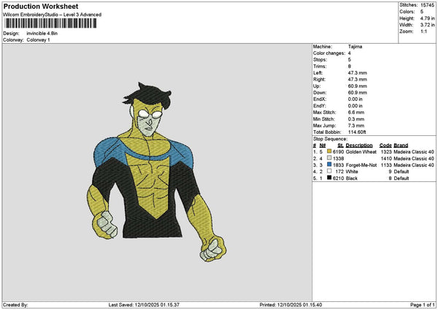Select the design name 'invincible 4.8in'
Viewport: 438px width, 310px height.
42,34
